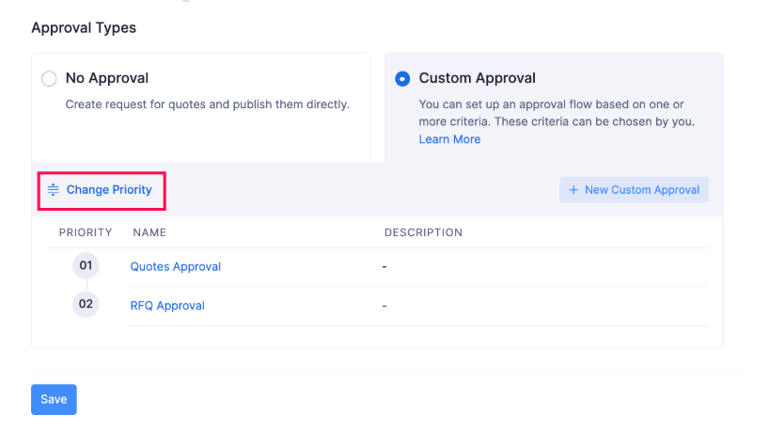This screenshot has width=769, height=446.
Task: Click the 02 priority badge
Action: pos(86,305)
